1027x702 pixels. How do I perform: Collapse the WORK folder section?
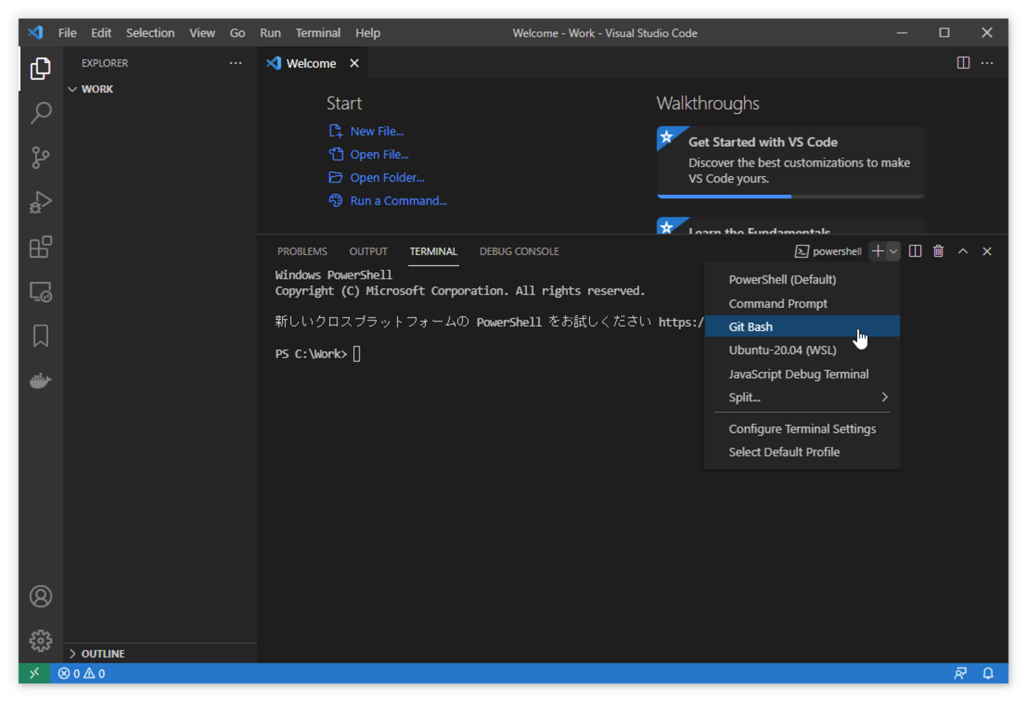click(x=91, y=89)
